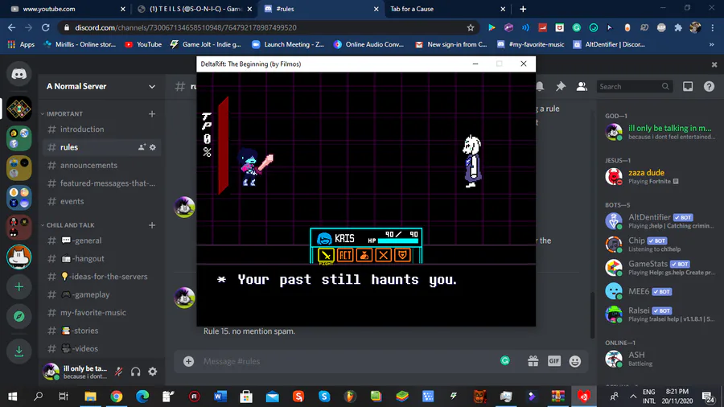Open notification bell settings
This screenshot has height=407, width=724.
pos(540,86)
